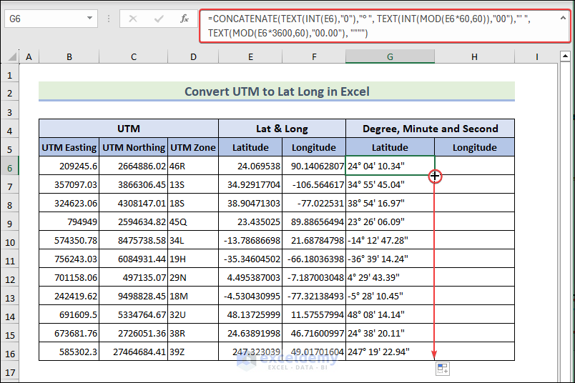Select UTM zone cell '45Q'
The height and width of the screenshot is (383, 575).
tap(193, 222)
